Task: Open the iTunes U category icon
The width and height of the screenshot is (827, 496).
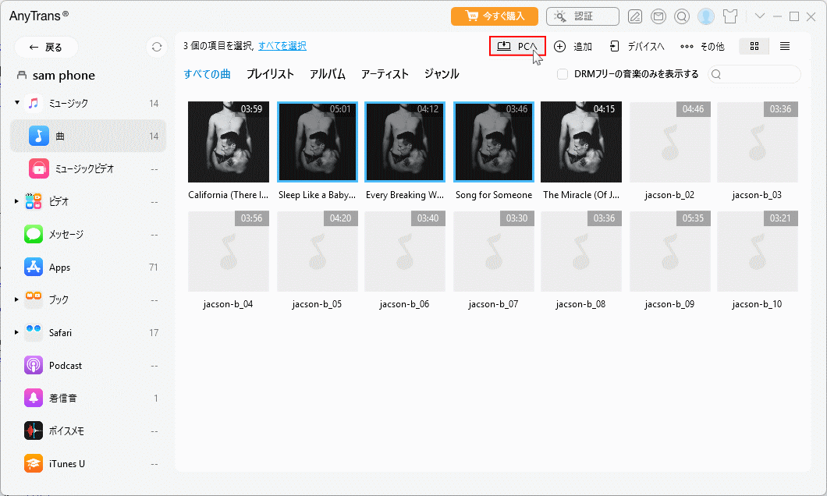Action: [x=34, y=463]
